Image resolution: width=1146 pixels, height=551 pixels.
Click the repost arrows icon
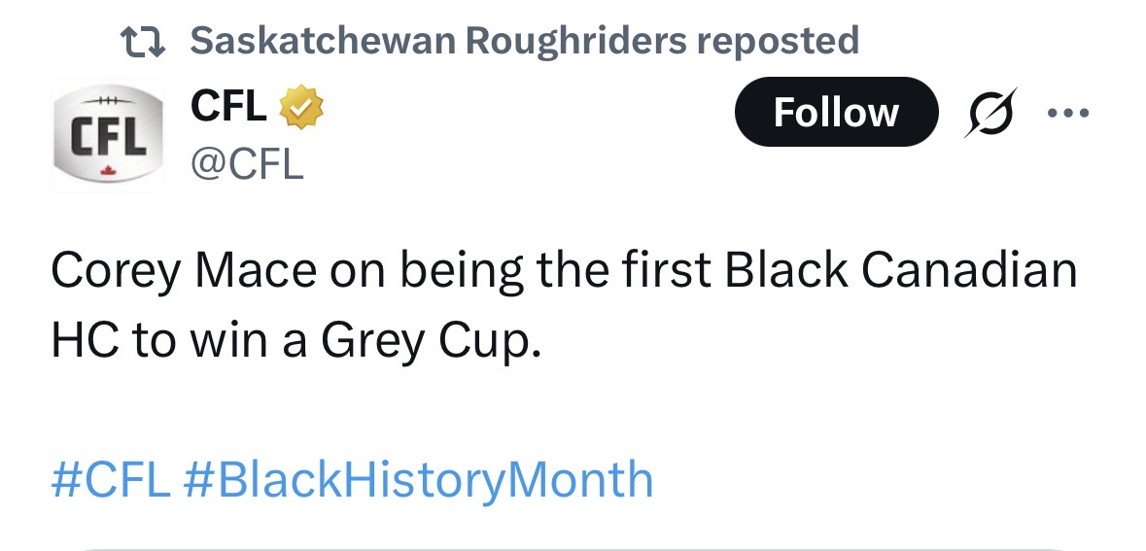coord(142,41)
